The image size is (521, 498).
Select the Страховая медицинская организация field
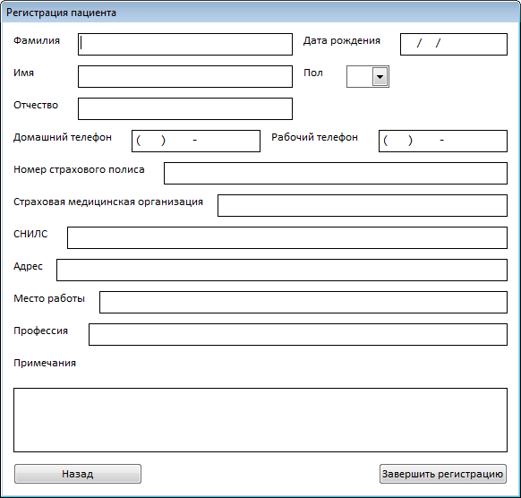point(363,205)
